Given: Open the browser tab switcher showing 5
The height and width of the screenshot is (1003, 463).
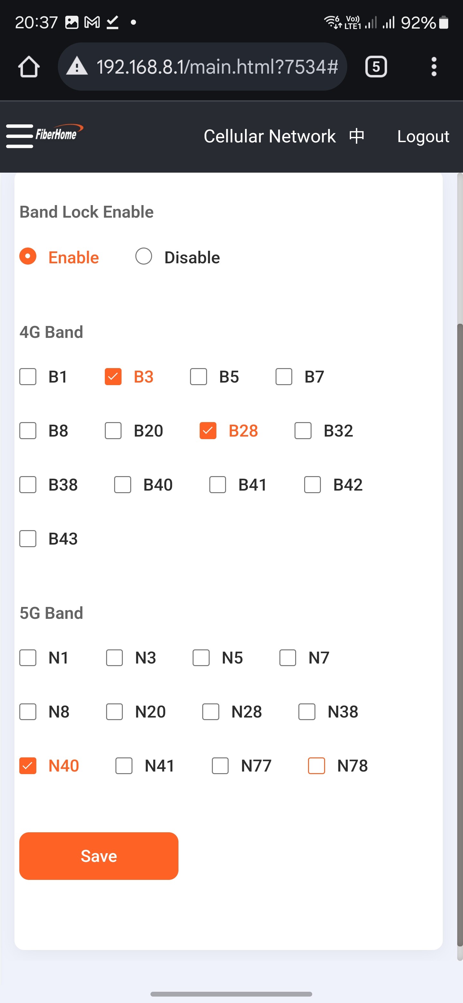Looking at the screenshot, I should point(376,67).
